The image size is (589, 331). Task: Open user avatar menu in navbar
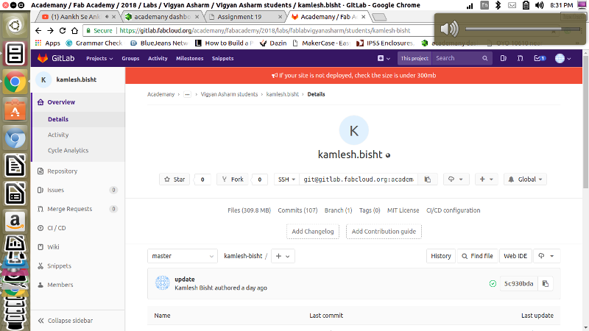562,58
